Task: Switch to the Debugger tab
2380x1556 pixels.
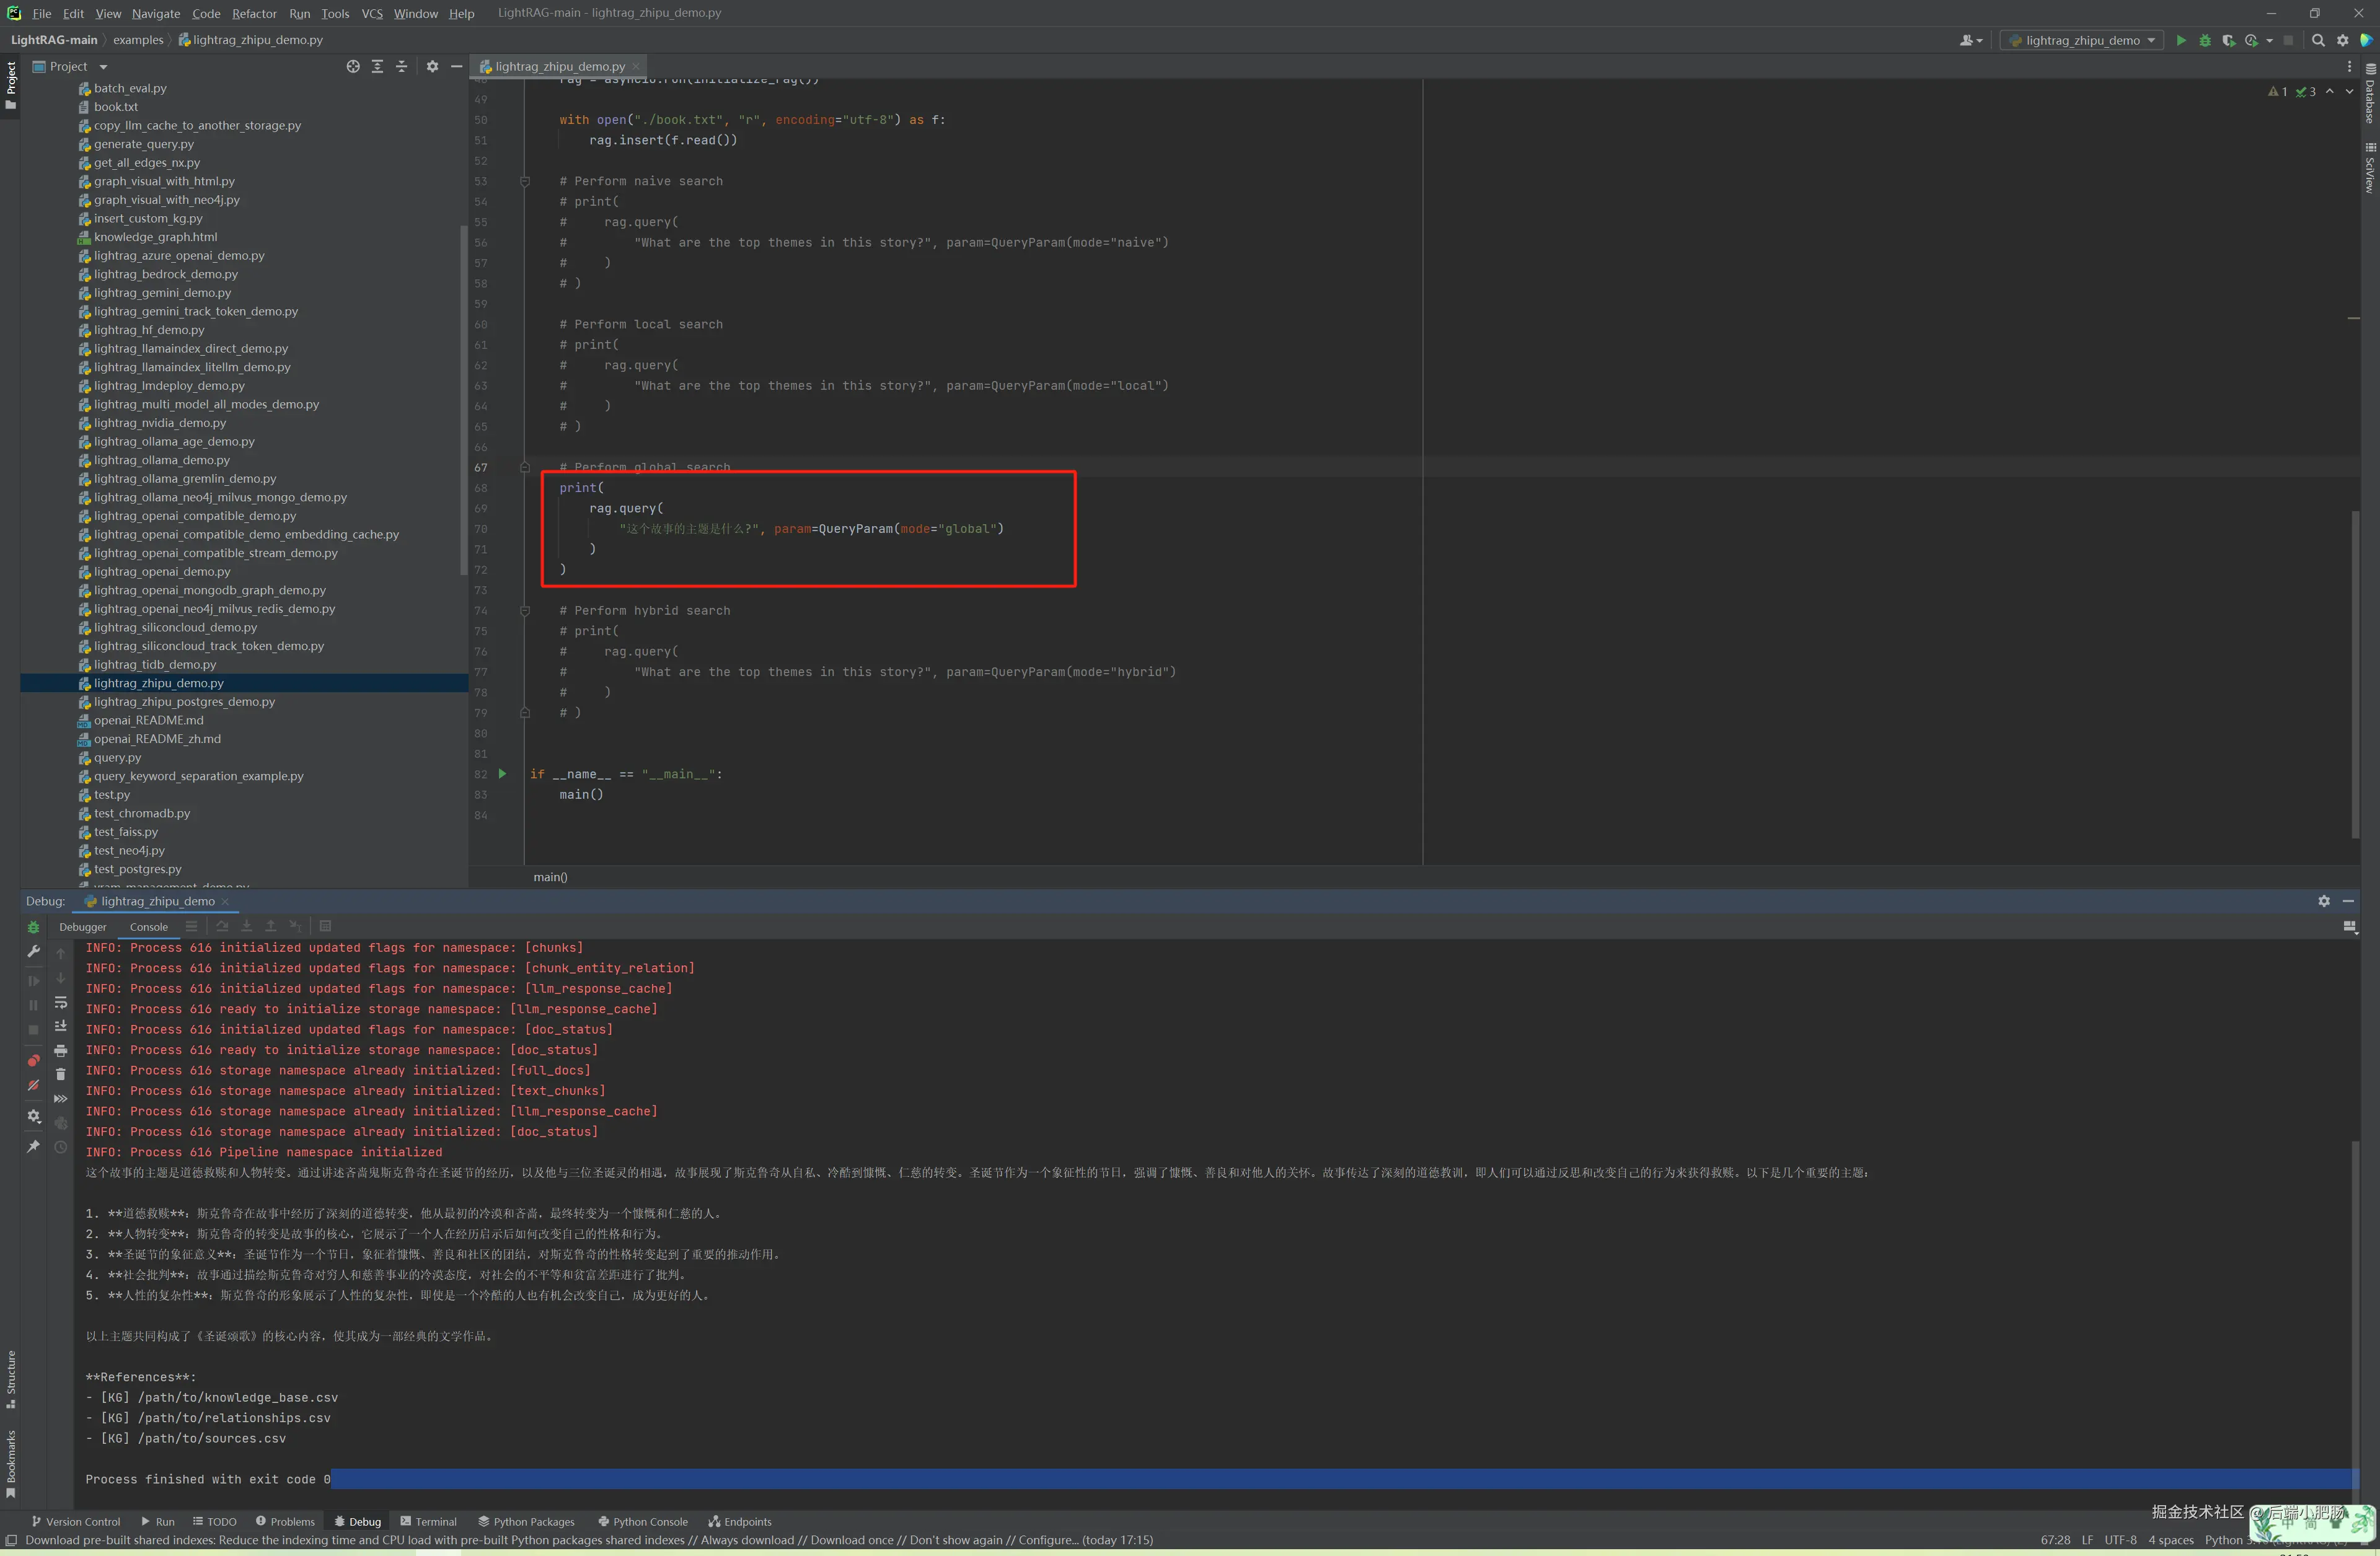Action: pyautogui.click(x=82, y=927)
